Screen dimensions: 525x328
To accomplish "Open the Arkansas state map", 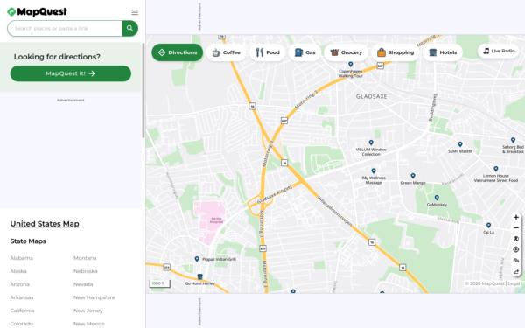I will point(22,297).
